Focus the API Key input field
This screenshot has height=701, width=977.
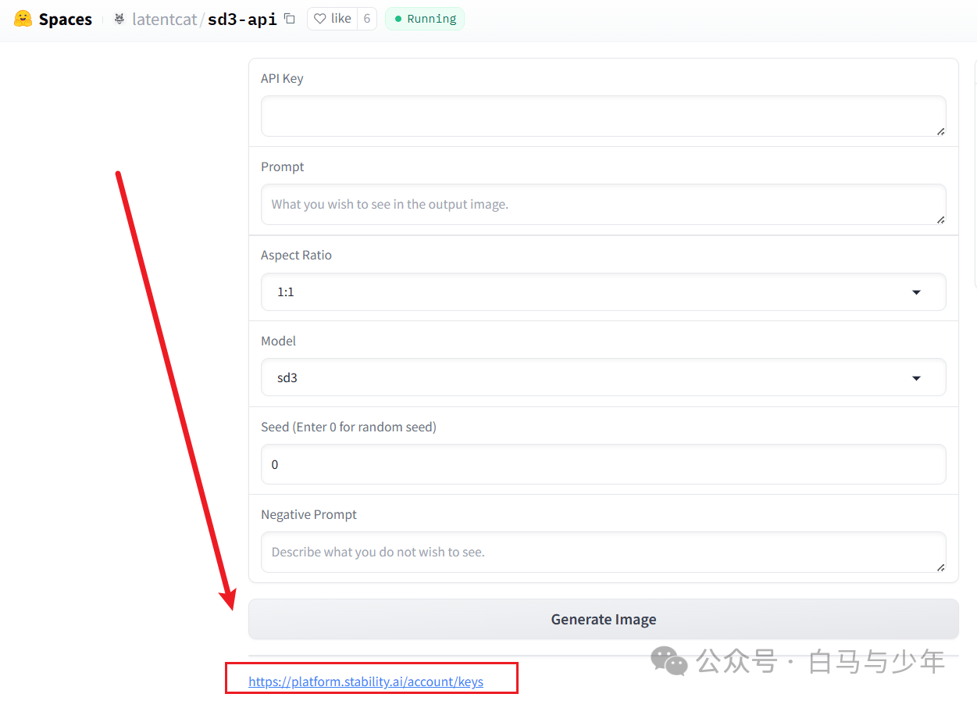pos(603,116)
